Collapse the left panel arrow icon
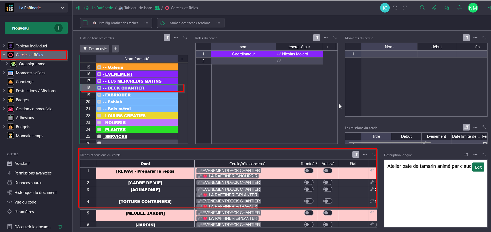491x232 pixels. [x=78, y=8]
